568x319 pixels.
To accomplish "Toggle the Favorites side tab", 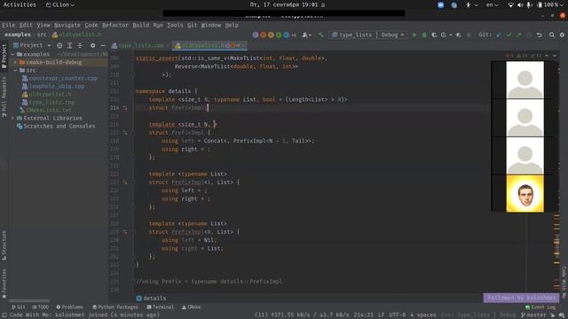I will [4, 284].
